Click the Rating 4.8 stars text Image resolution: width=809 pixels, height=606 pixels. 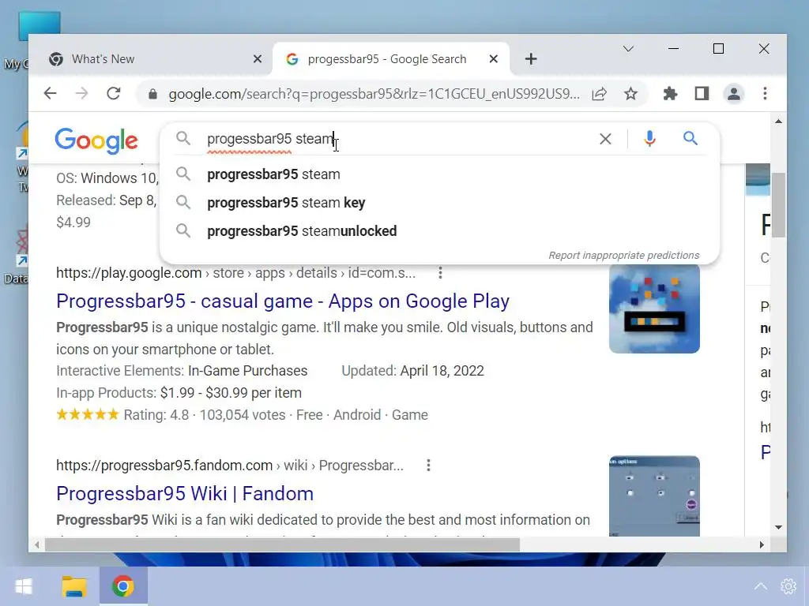[x=122, y=415]
